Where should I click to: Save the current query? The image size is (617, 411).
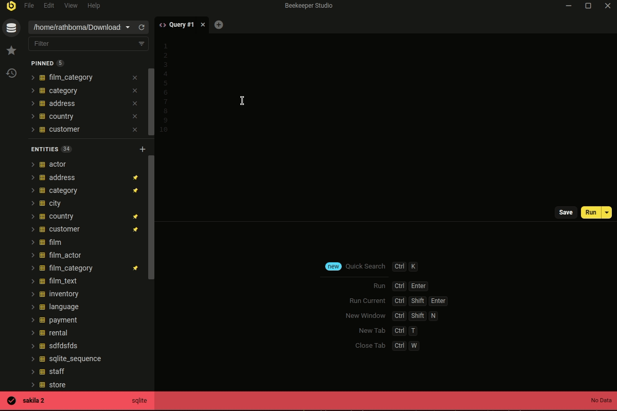tap(566, 212)
